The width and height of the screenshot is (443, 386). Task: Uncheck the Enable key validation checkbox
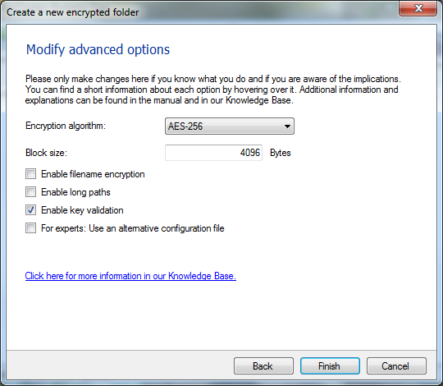tap(31, 210)
